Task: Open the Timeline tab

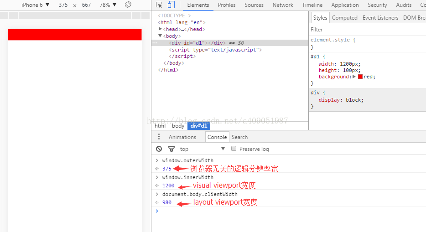Action: pos(312,5)
